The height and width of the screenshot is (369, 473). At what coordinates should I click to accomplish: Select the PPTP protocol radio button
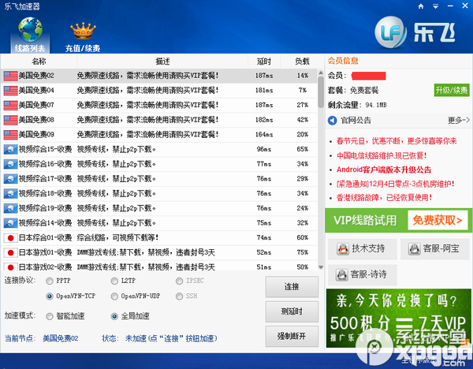pos(50,281)
